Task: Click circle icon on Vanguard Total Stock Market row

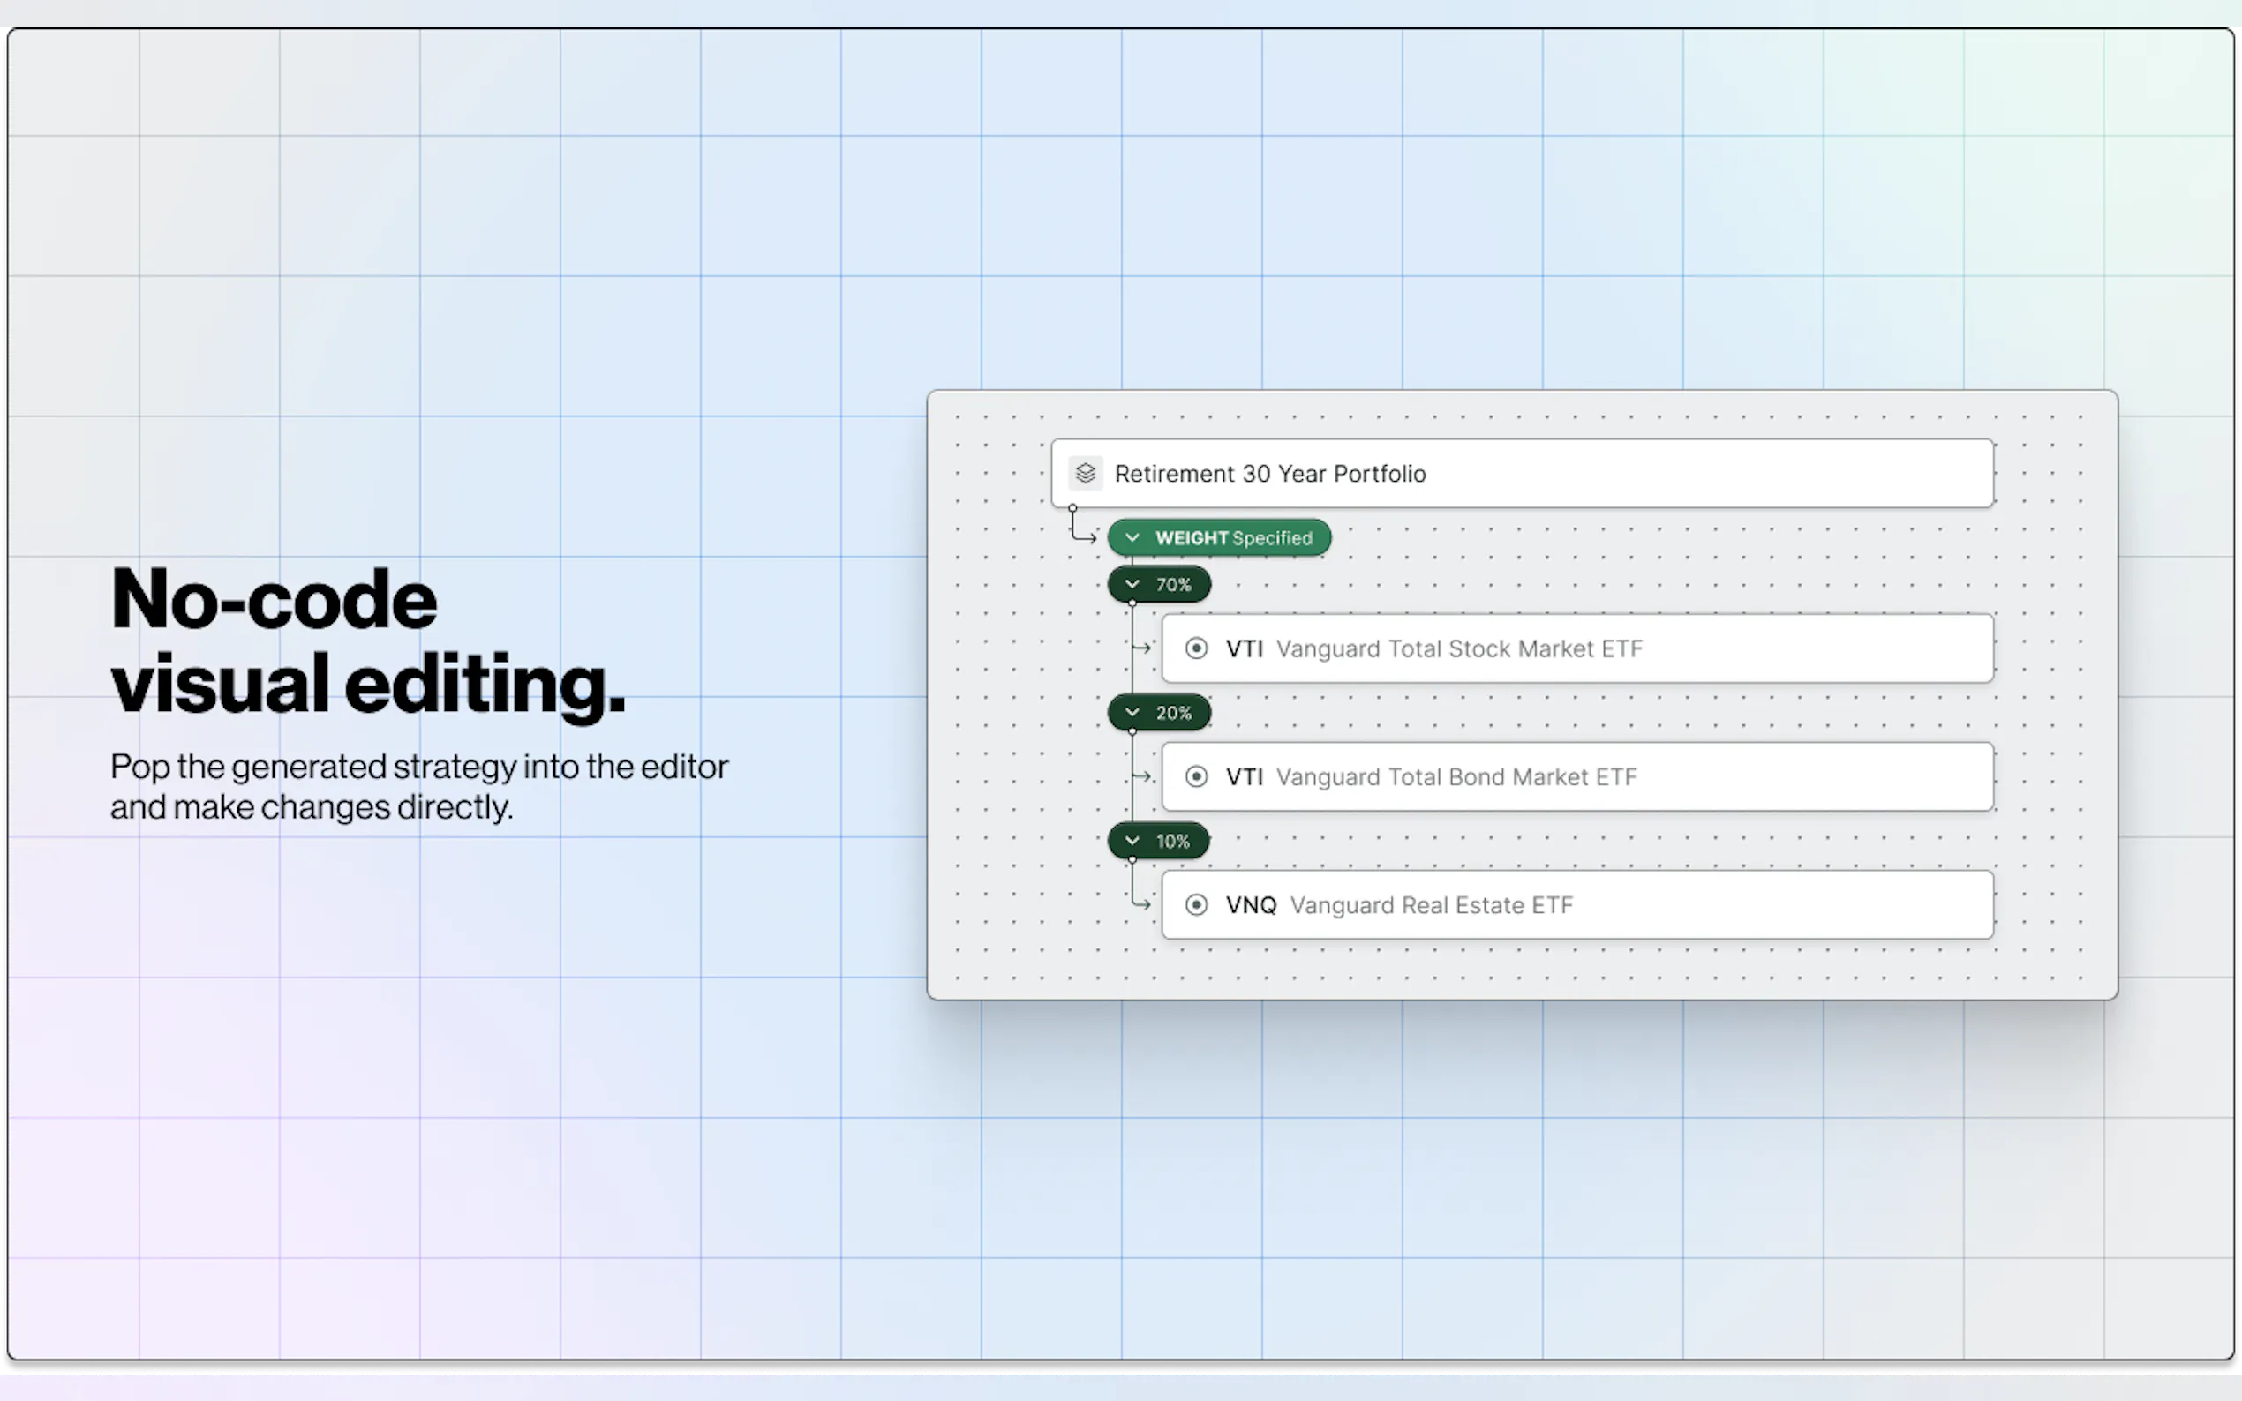Action: 1197,648
